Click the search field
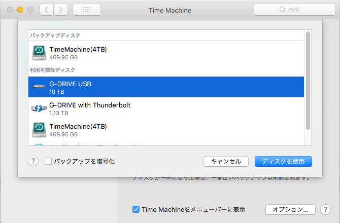 (x=295, y=10)
